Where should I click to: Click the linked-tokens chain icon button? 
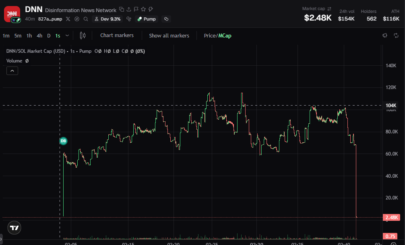[166, 19]
